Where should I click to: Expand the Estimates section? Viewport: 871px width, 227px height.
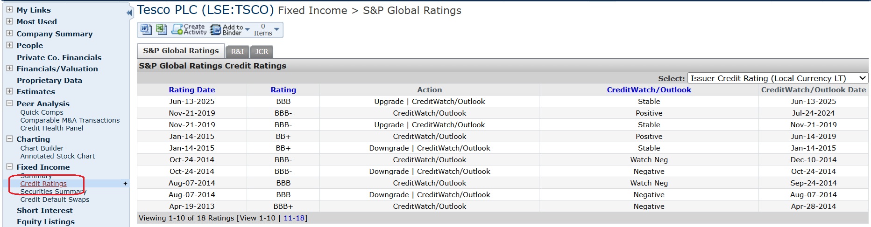tap(9, 91)
